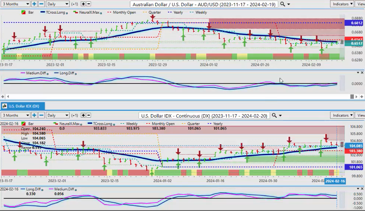Click the Yearly legend entry on the AUD/USD chart
The width and height of the screenshot is (365, 211).
tap(175, 12)
